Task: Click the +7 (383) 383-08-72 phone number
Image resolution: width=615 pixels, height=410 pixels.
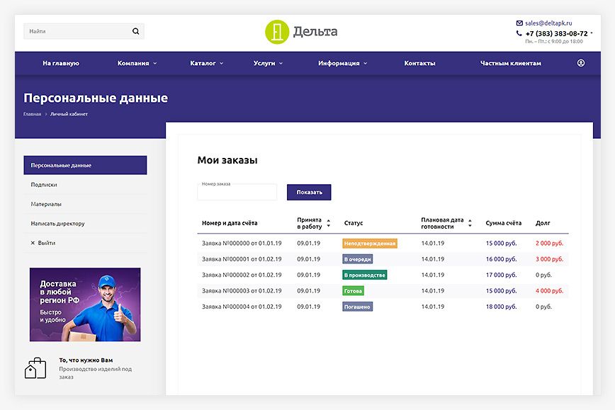Action: [x=557, y=34]
